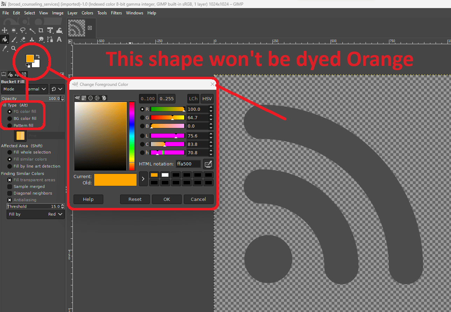Decrease the G value stepper down
The width and height of the screenshot is (451, 312).
211,120
